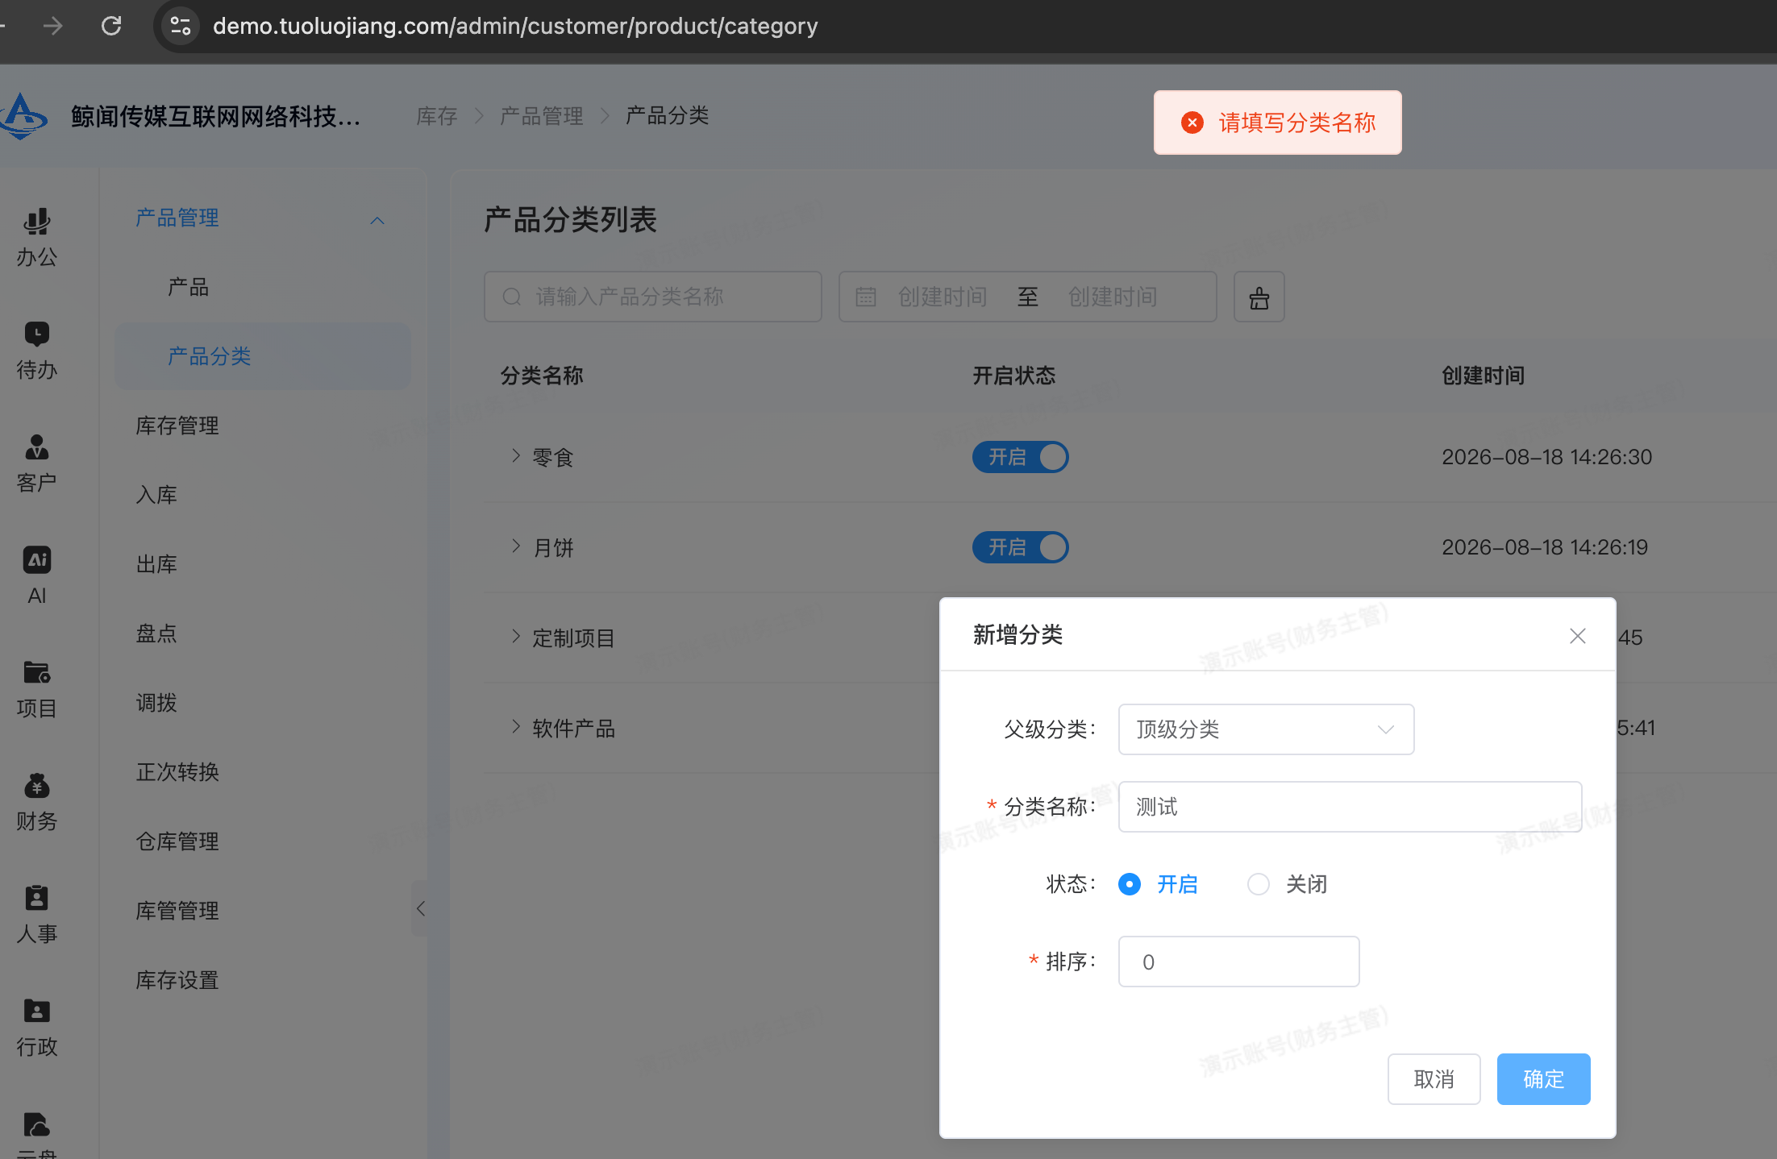Open the 财务 finance sidebar icon
The width and height of the screenshot is (1777, 1159).
point(37,802)
